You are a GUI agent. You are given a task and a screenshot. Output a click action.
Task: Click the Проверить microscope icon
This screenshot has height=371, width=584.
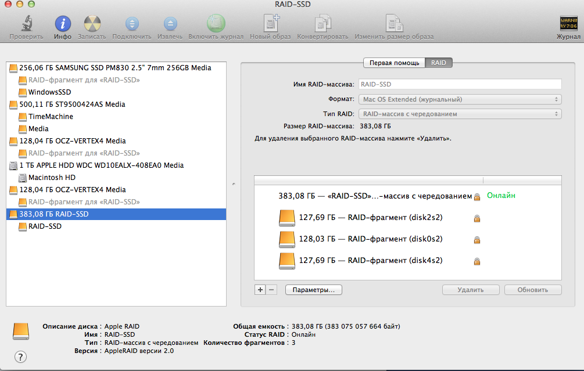pyautogui.click(x=27, y=23)
